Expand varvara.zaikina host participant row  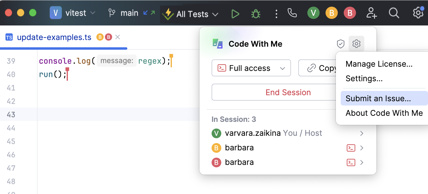point(362,133)
